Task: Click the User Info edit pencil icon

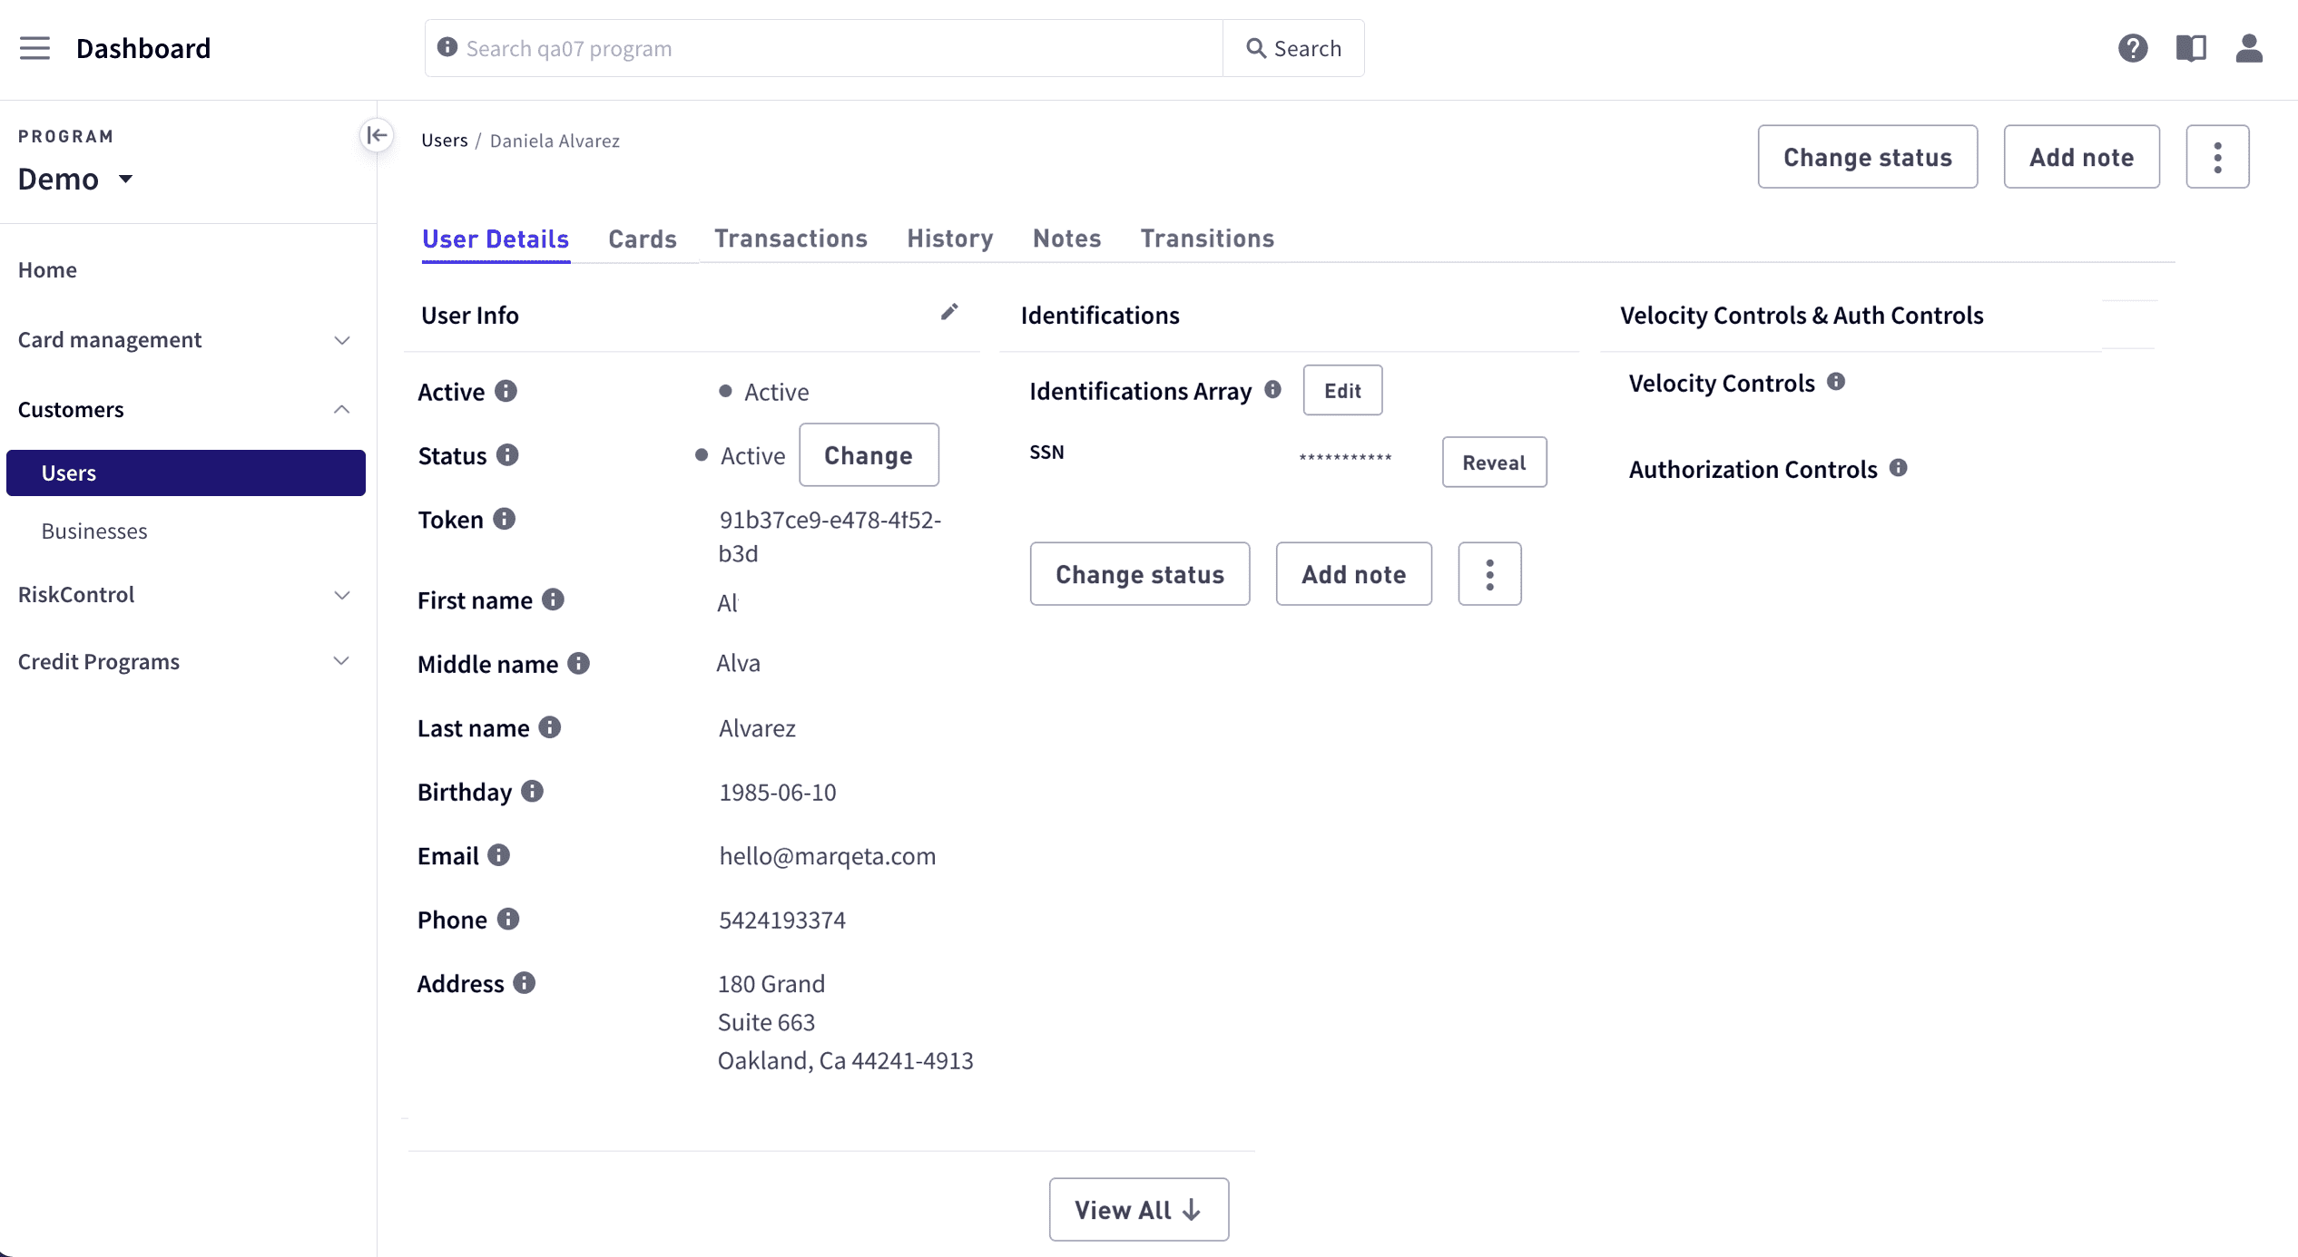Action: (x=949, y=313)
